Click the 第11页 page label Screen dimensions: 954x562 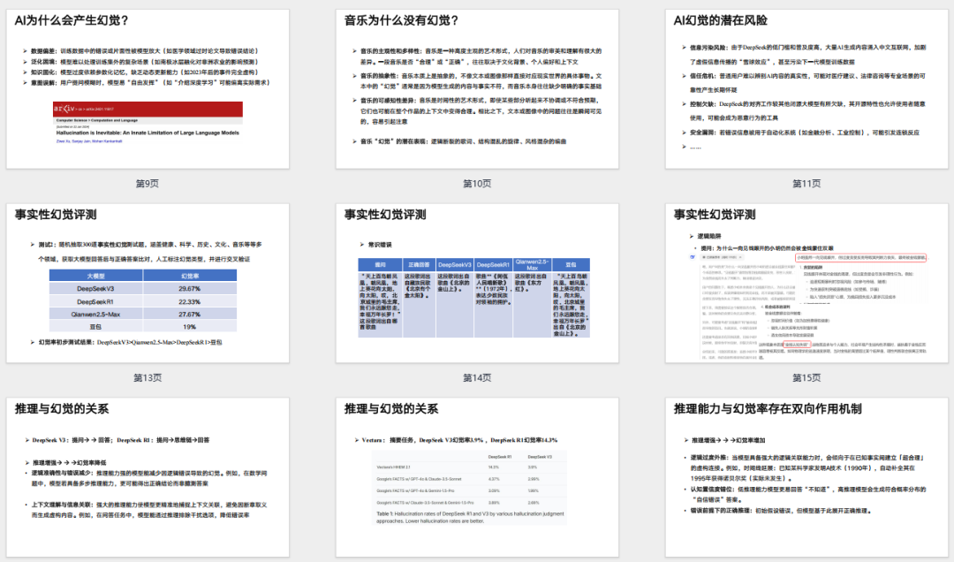click(x=806, y=183)
